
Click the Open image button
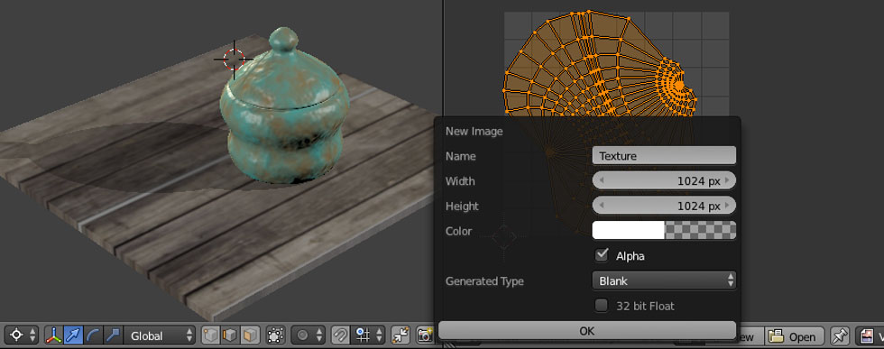[795, 336]
